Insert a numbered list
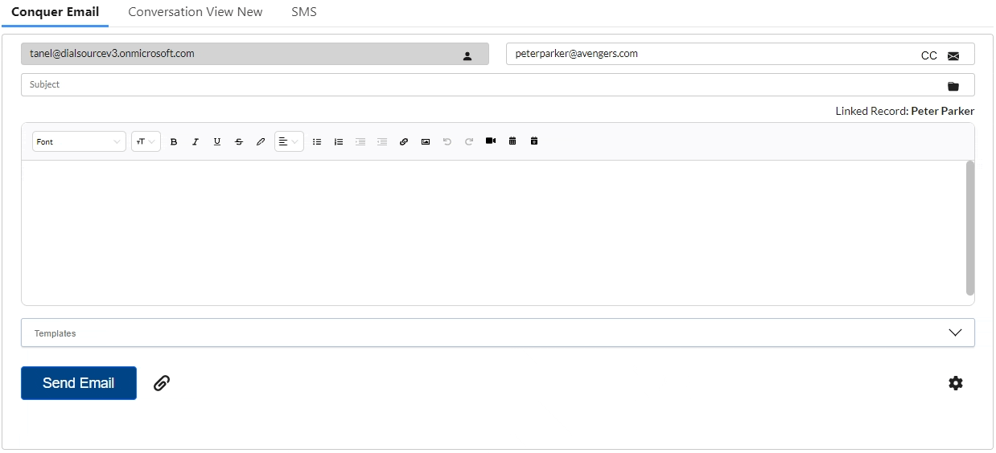 tap(339, 141)
